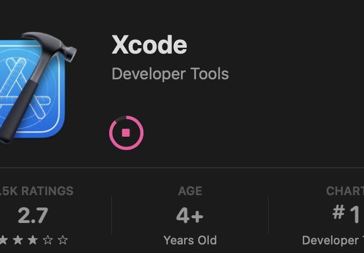Click the AGE heading
Viewport: 364px width, 253px height.
[x=190, y=191]
